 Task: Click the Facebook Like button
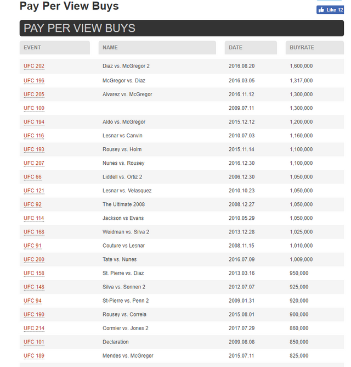330,10
